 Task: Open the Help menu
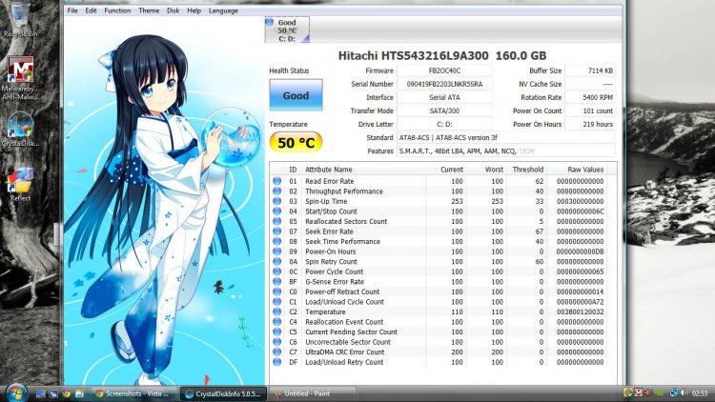click(x=194, y=10)
